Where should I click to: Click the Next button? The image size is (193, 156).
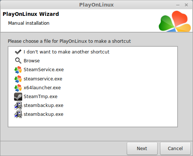point(142,148)
